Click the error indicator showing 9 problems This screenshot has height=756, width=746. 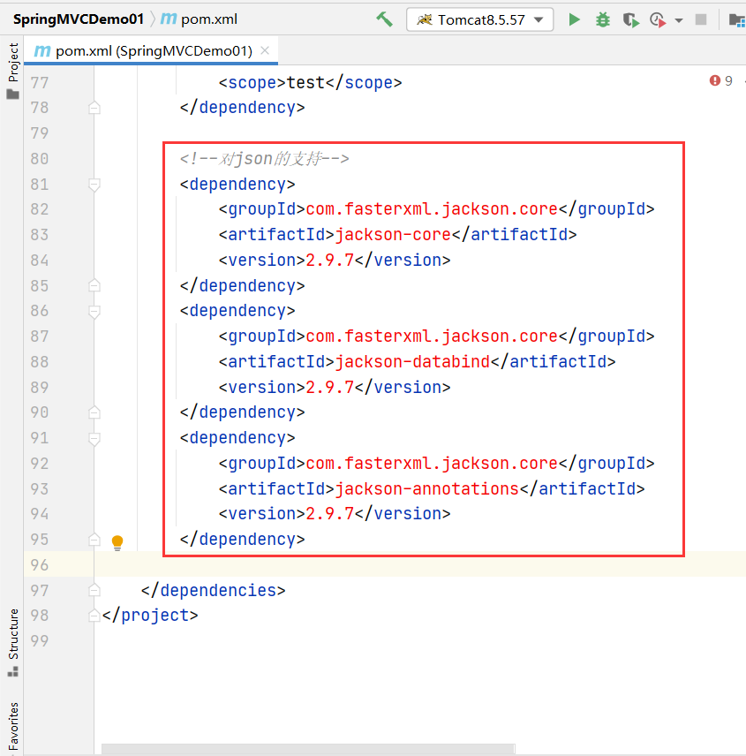pyautogui.click(x=721, y=80)
